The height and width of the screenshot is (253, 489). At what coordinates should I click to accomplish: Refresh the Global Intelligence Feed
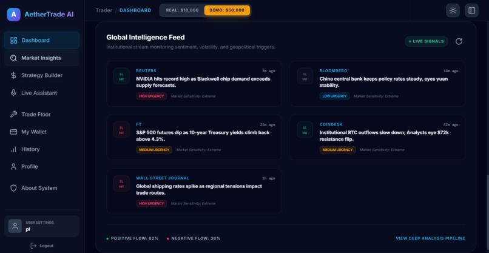(x=459, y=41)
